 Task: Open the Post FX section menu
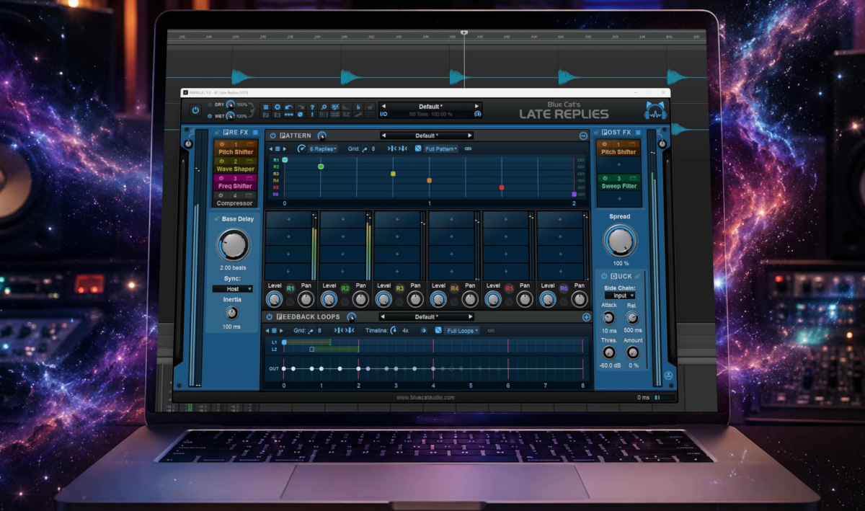[638, 132]
